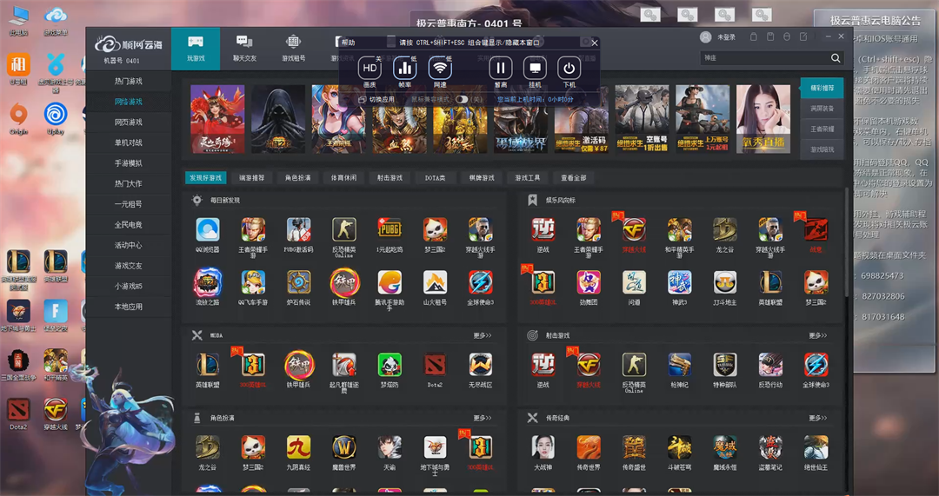This screenshot has width=939, height=496.
Task: Click the 下机 power icon
Action: tap(569, 69)
